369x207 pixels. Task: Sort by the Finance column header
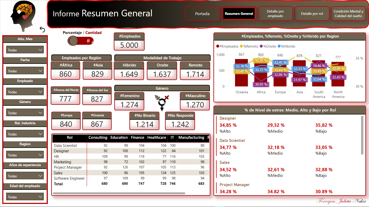[138, 137]
